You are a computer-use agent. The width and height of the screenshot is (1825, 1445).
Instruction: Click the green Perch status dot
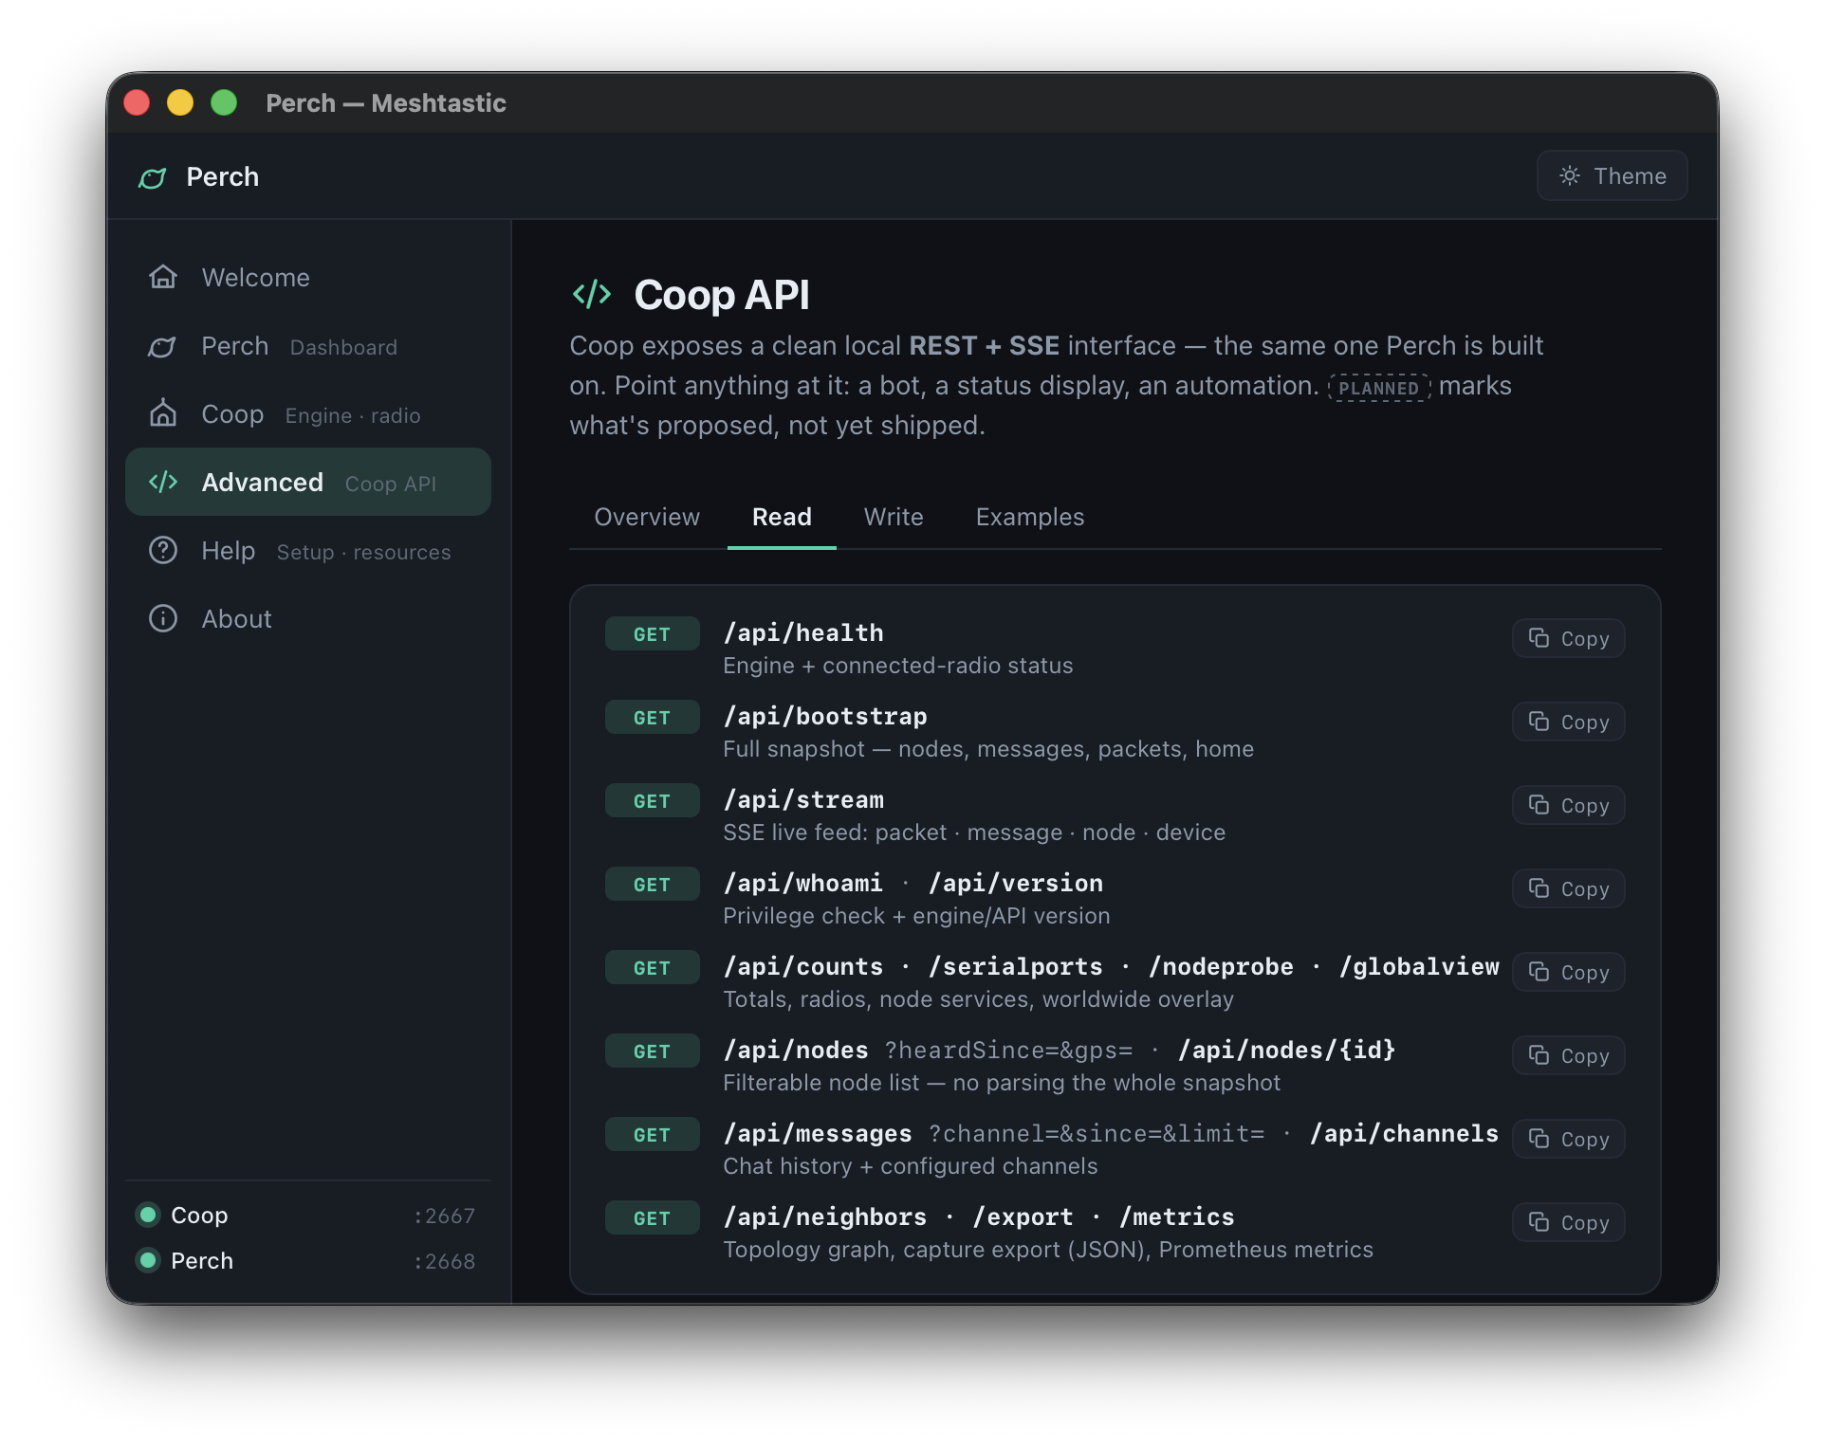tap(148, 1260)
